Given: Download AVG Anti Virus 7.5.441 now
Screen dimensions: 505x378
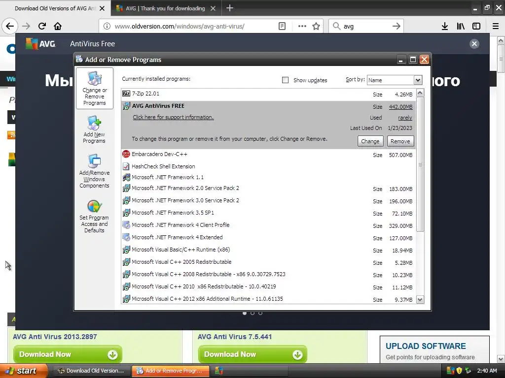Looking at the screenshot, I should pos(252,354).
